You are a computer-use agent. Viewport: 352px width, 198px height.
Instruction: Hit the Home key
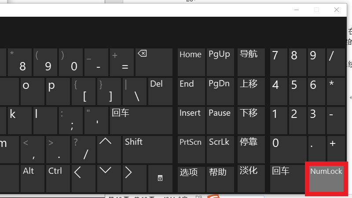tap(191, 62)
